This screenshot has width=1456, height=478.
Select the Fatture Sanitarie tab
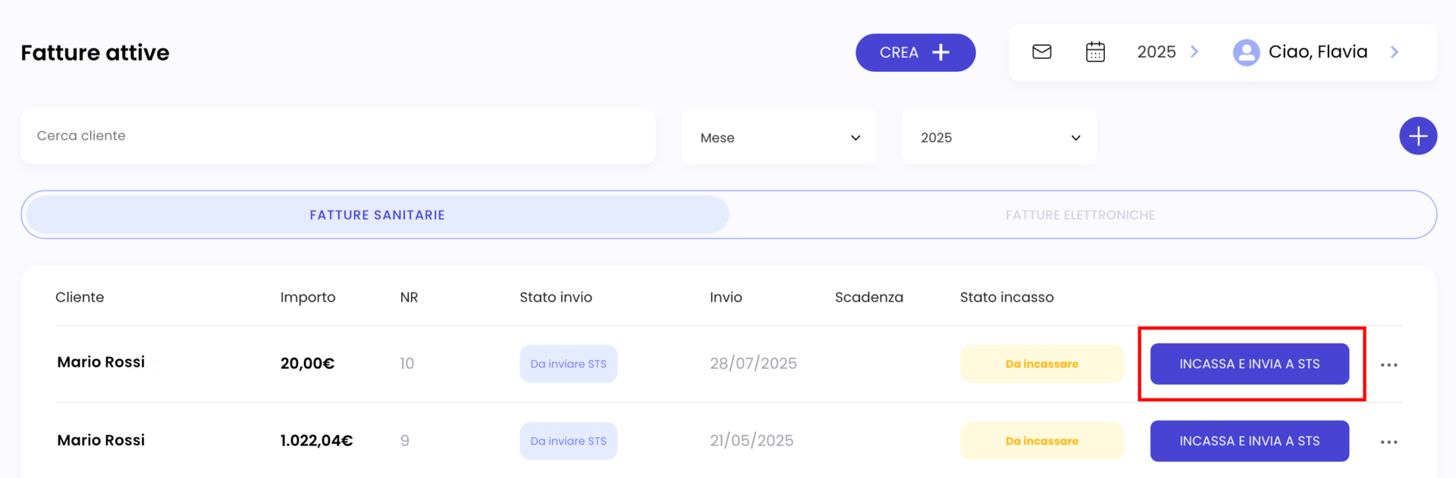point(378,215)
